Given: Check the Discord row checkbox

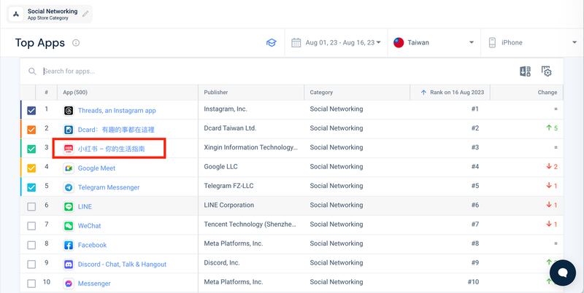Looking at the screenshot, I should click(31, 265).
